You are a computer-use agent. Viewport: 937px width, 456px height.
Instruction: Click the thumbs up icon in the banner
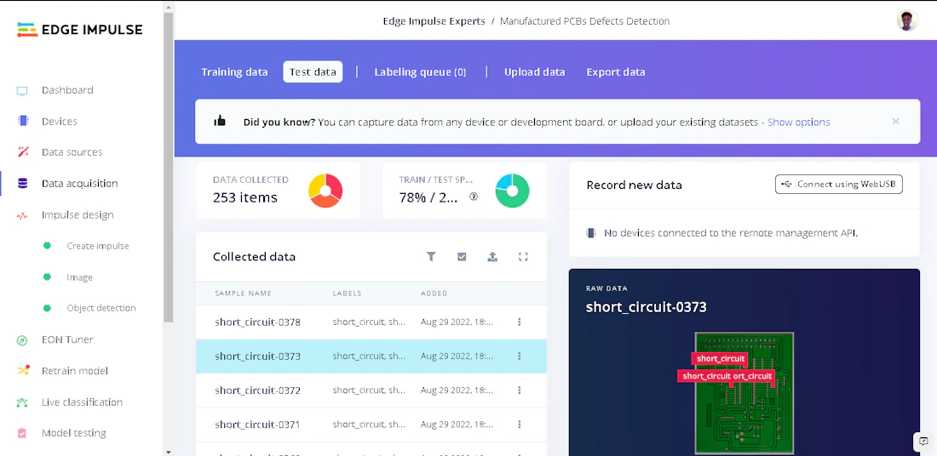220,121
